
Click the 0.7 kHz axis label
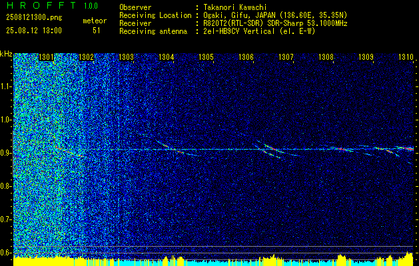[5, 219]
